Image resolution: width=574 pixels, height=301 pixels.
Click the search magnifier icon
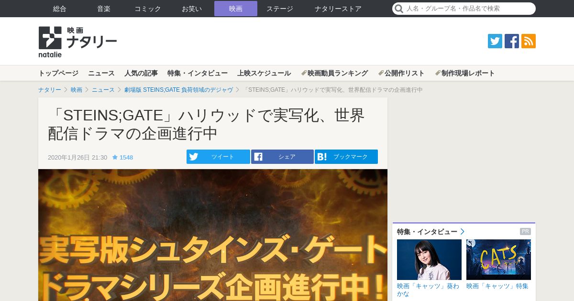(399, 9)
